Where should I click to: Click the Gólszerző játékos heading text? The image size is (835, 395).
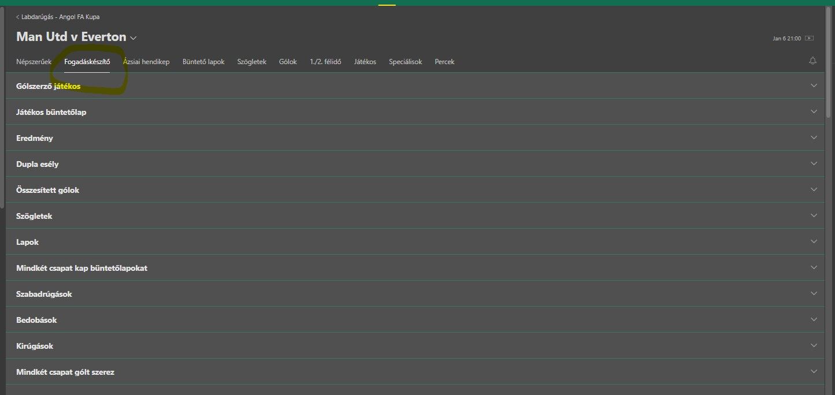pyautogui.click(x=49, y=87)
